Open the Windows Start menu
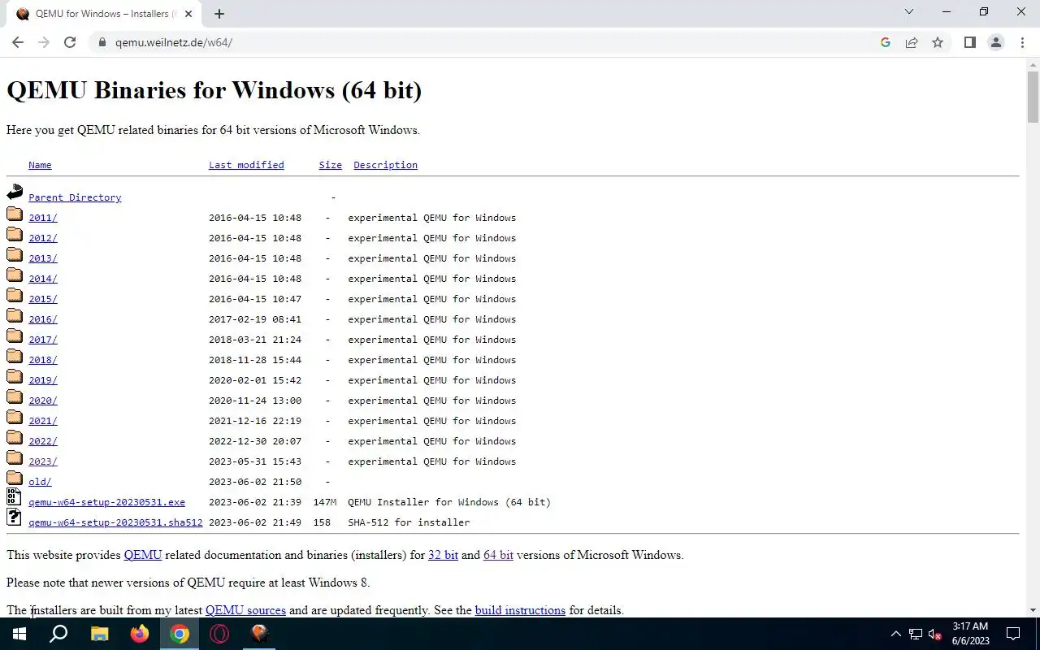The width and height of the screenshot is (1040, 650). 19,634
